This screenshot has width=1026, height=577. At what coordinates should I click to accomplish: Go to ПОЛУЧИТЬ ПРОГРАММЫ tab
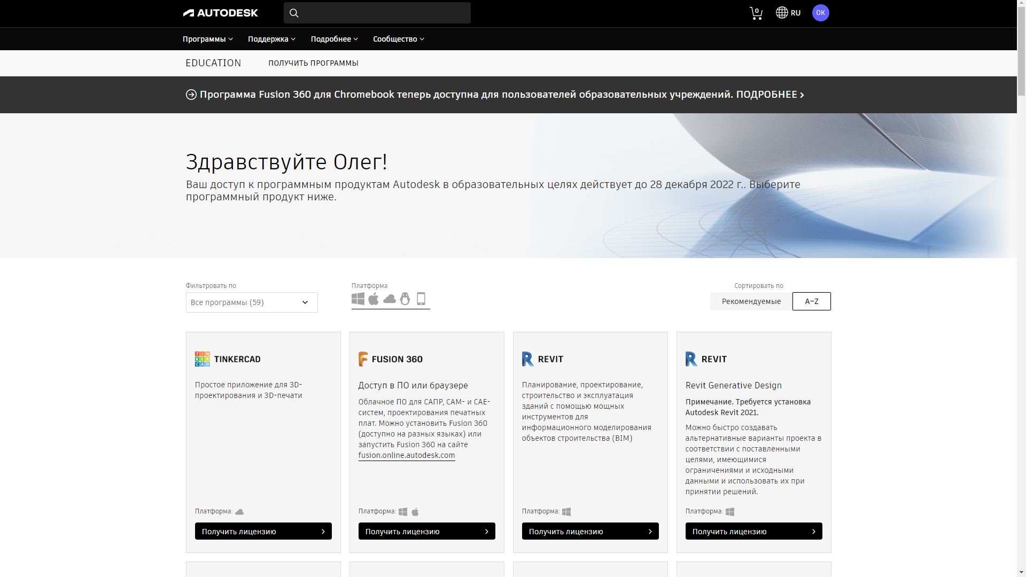313,63
